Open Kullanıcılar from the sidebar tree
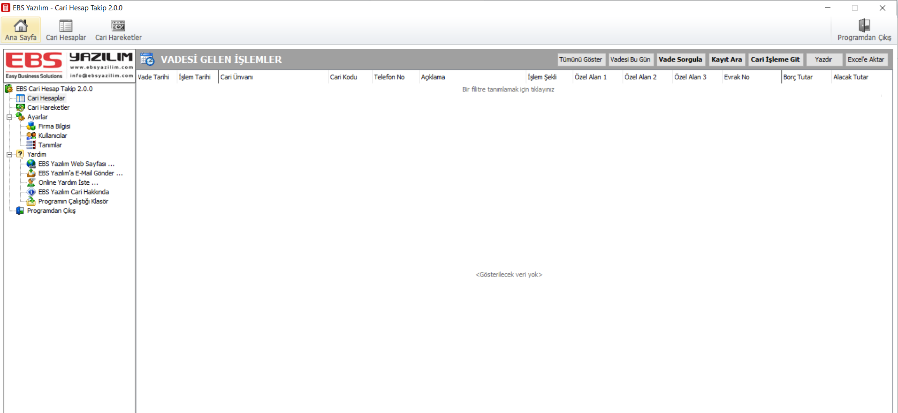Image resolution: width=898 pixels, height=413 pixels. 53,135
